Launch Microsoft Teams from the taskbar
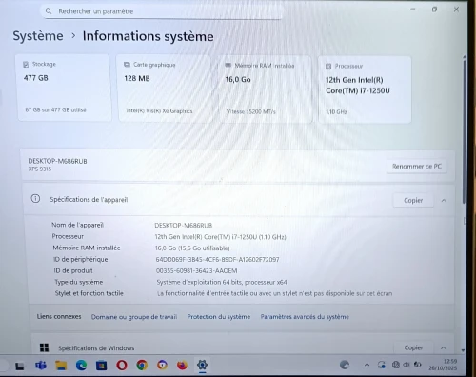 (x=41, y=366)
